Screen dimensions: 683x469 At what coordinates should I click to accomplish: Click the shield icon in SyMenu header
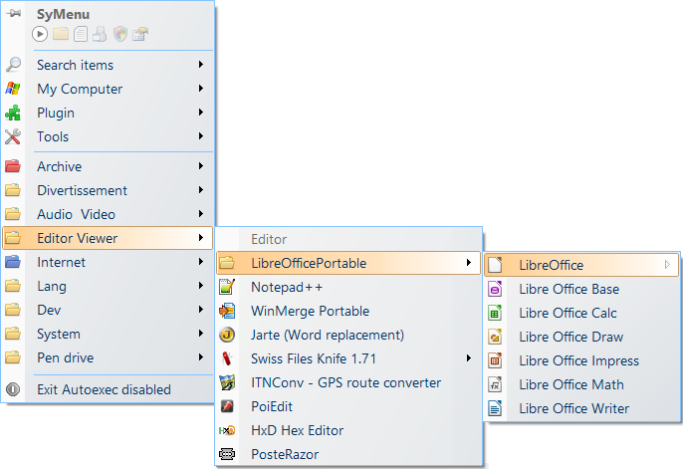pyautogui.click(x=119, y=34)
